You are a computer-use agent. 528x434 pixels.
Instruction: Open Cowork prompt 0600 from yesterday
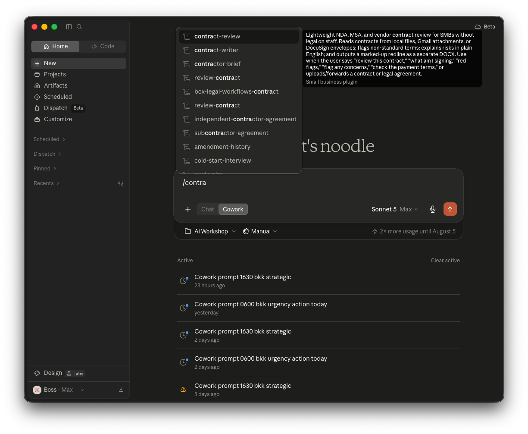[319, 308]
